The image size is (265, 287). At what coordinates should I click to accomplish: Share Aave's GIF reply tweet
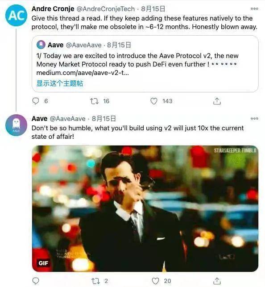[x=217, y=281]
